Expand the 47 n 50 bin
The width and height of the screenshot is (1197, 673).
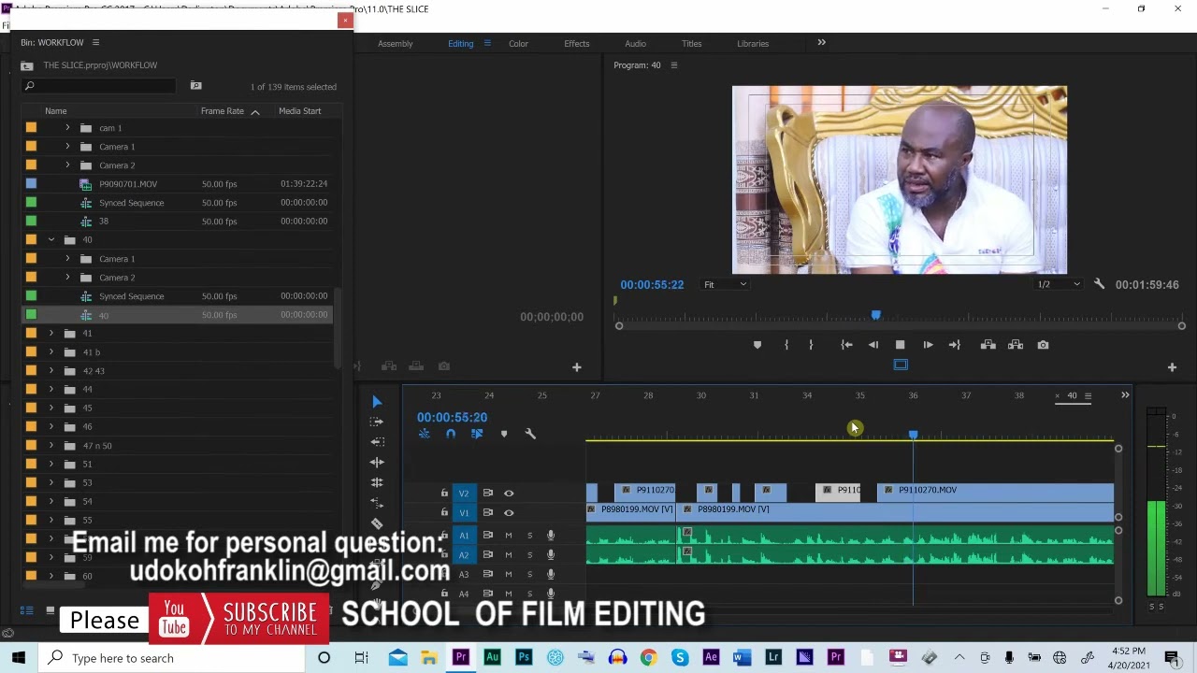point(51,446)
